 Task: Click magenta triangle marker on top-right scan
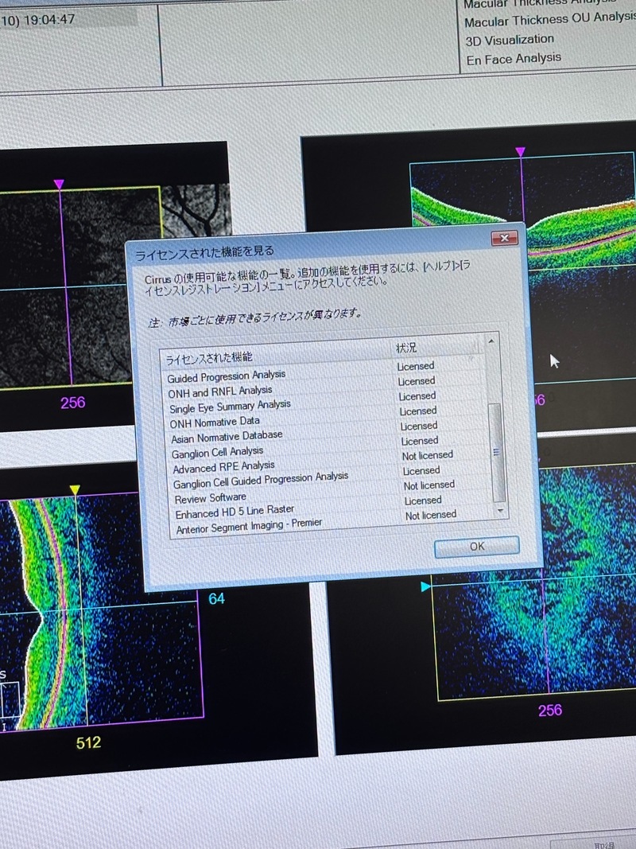[x=520, y=151]
